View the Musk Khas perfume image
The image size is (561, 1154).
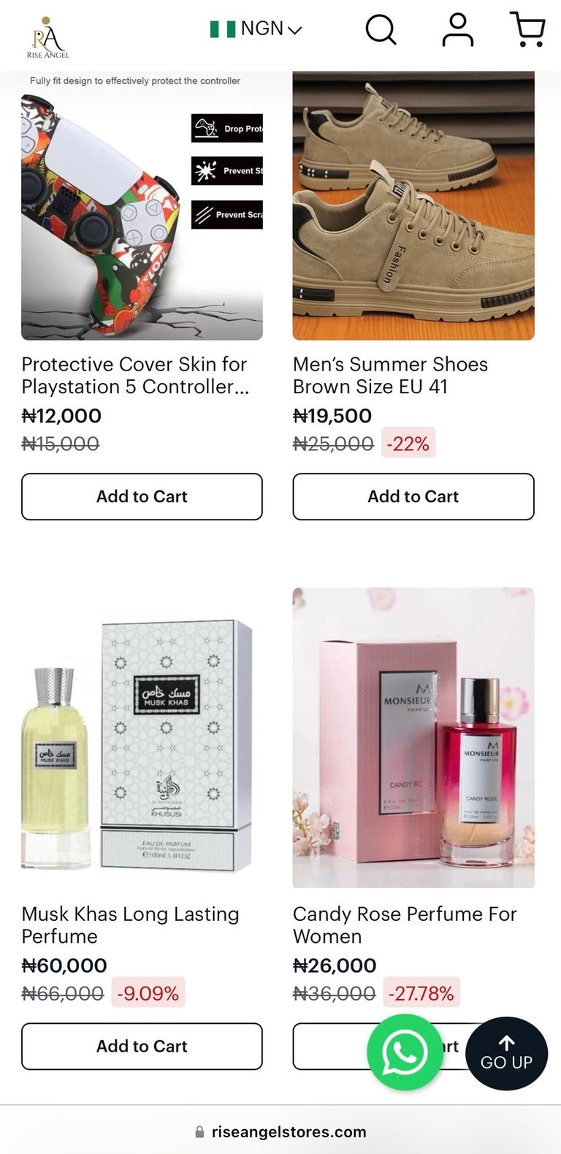[x=142, y=738]
